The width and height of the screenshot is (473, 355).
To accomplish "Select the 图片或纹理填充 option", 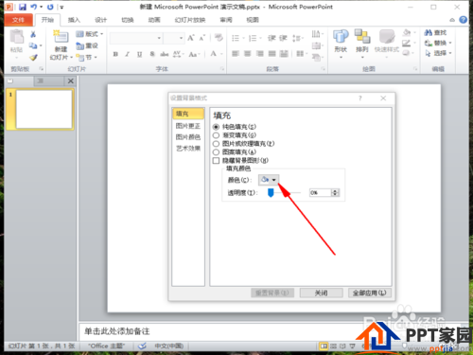I will click(x=244, y=144).
